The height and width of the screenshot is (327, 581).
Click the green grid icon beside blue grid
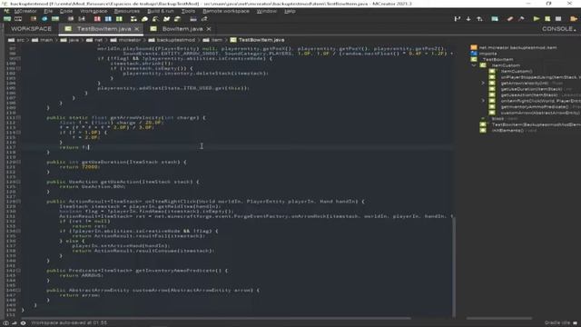pyautogui.click(x=119, y=19)
